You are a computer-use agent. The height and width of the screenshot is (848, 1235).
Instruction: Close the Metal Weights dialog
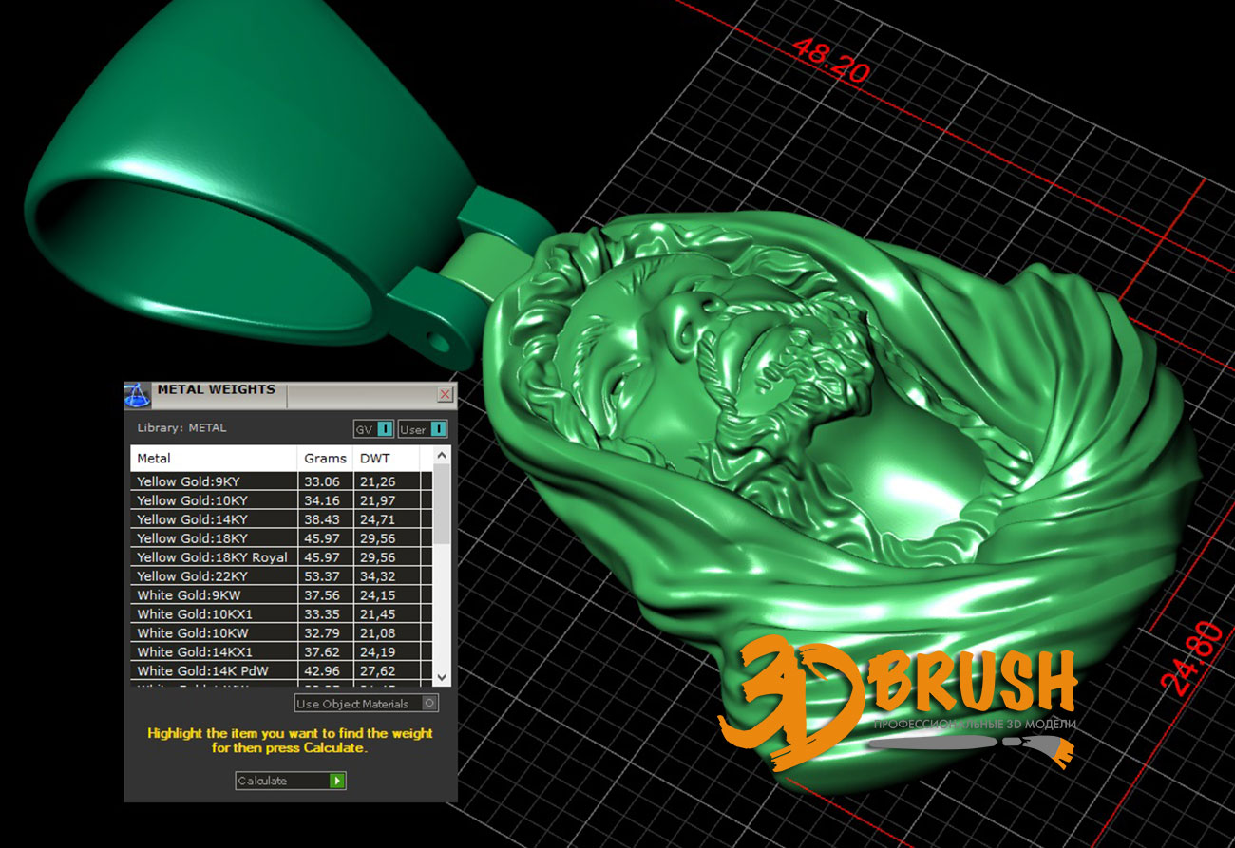click(445, 394)
